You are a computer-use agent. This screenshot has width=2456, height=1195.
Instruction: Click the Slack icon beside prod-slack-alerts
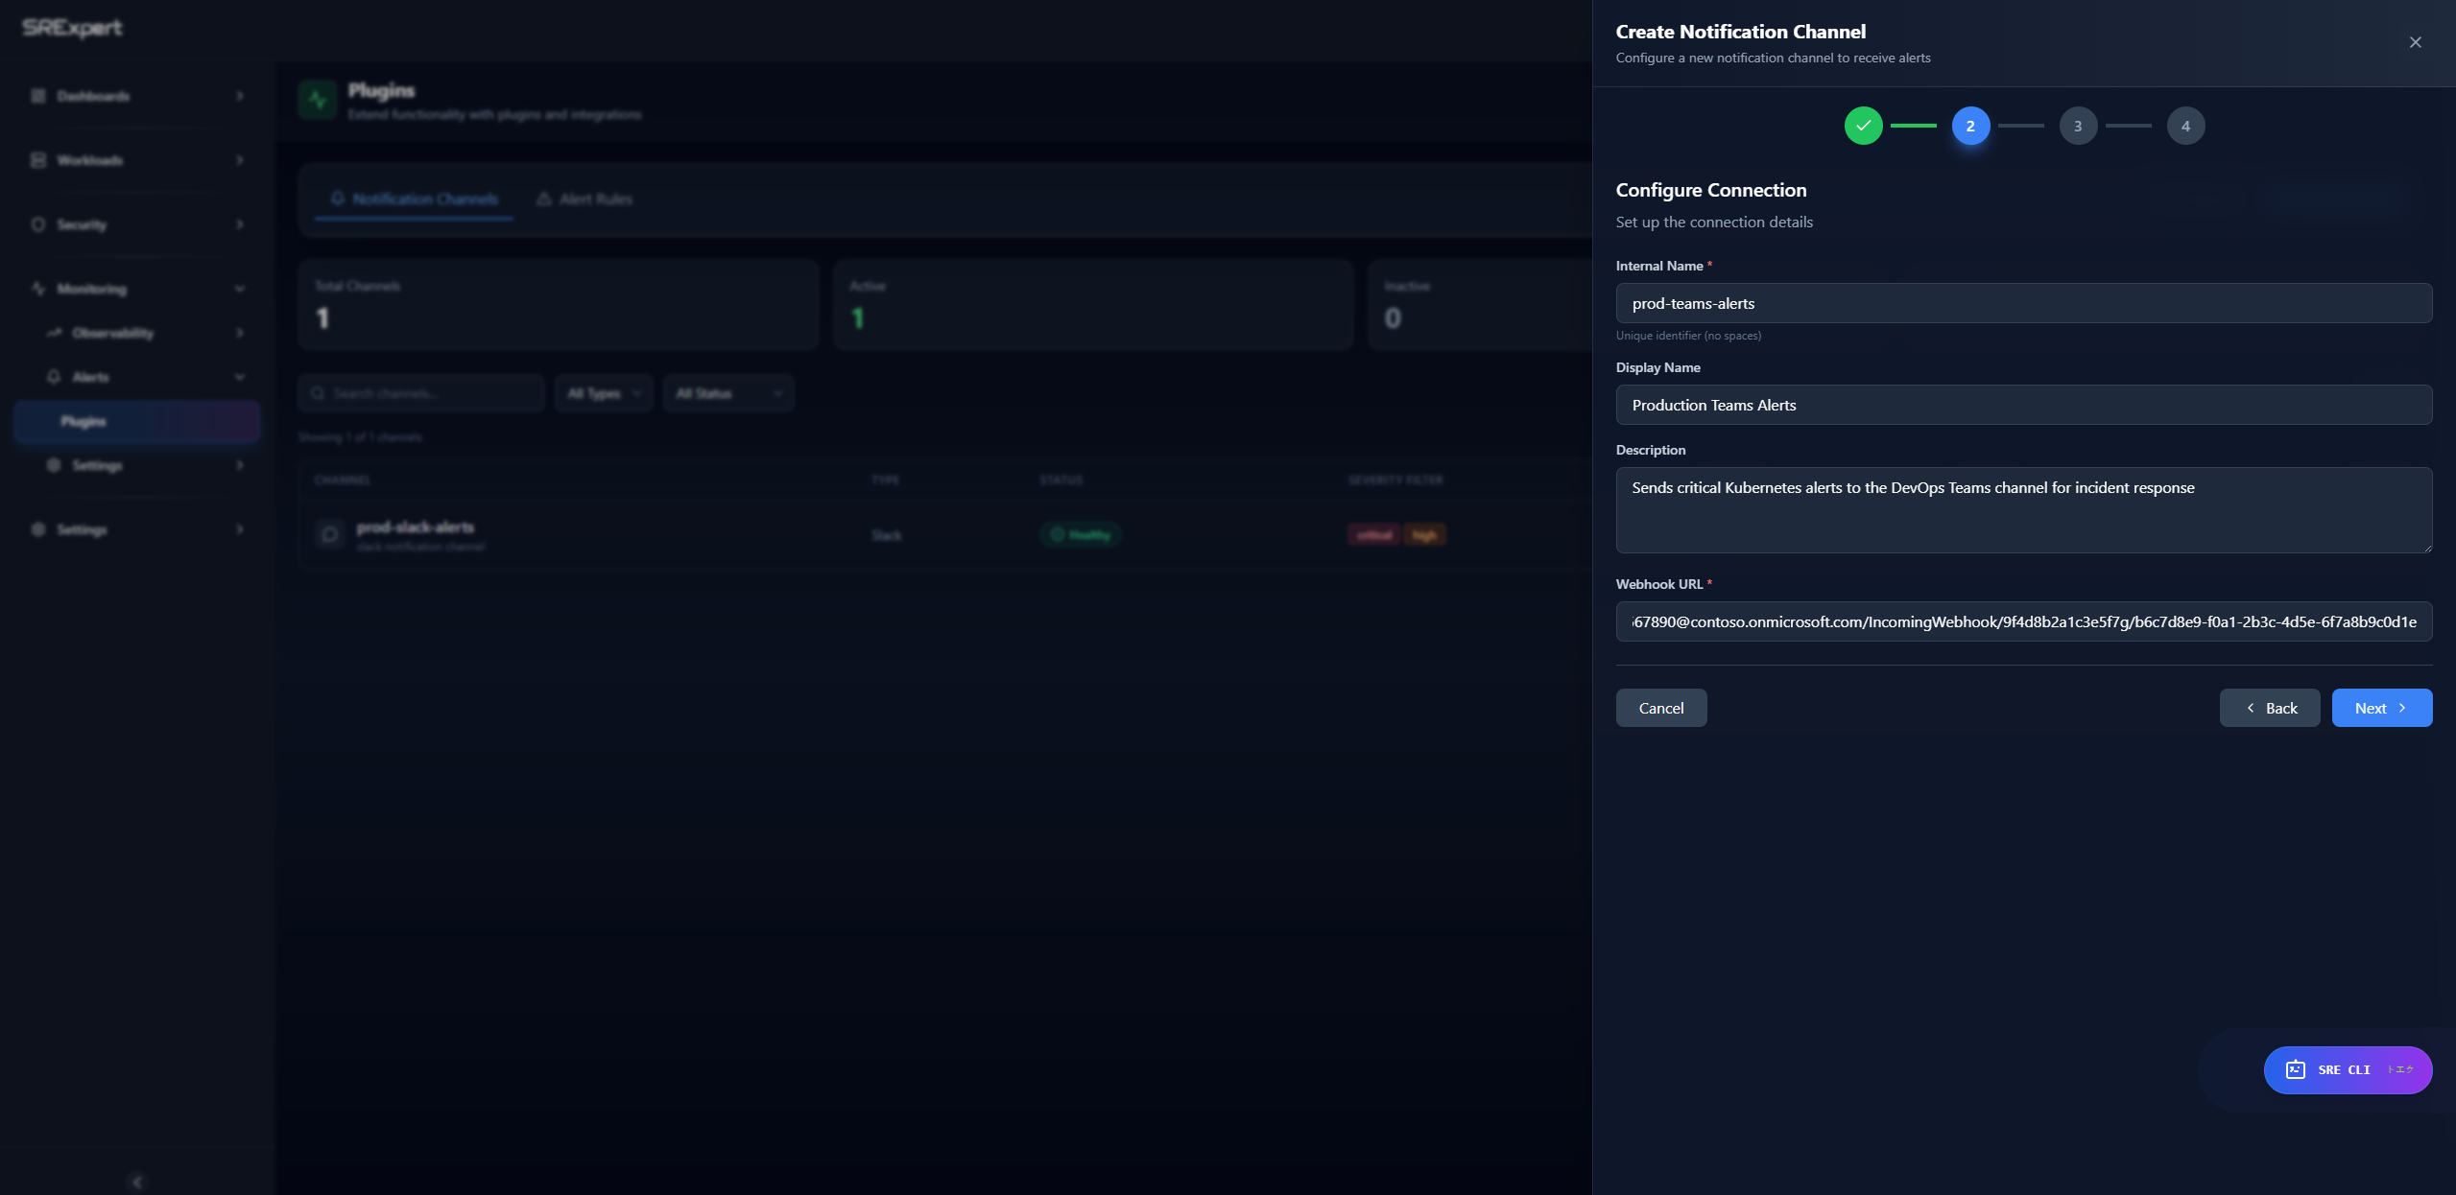329,534
